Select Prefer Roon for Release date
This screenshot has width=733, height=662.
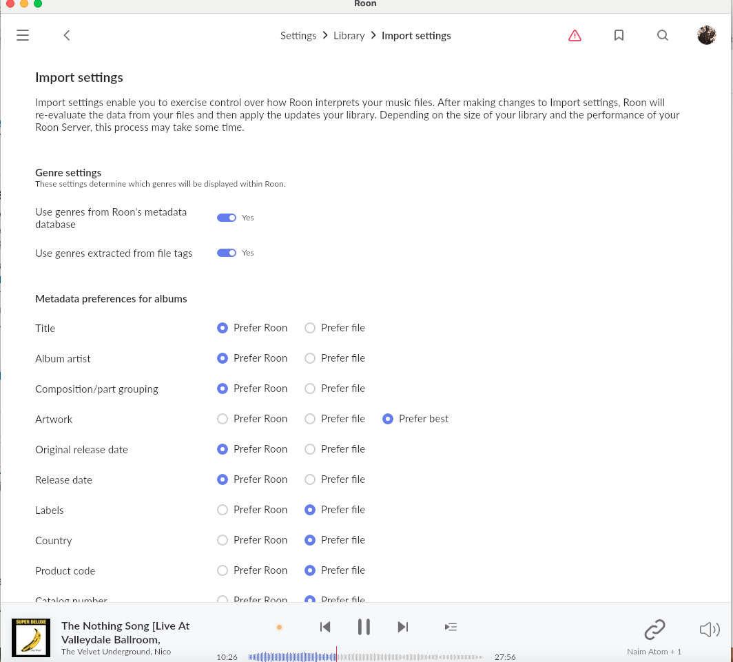coord(223,479)
